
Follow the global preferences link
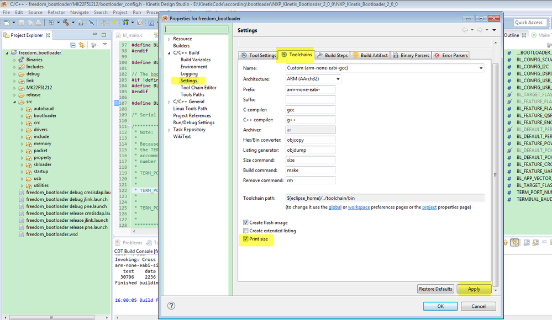[335, 207]
